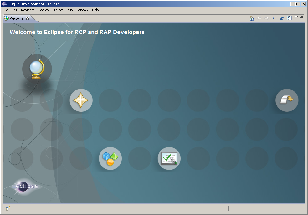The width and height of the screenshot is (308, 215).
Task: Open the Search menu
Action: tap(44, 10)
